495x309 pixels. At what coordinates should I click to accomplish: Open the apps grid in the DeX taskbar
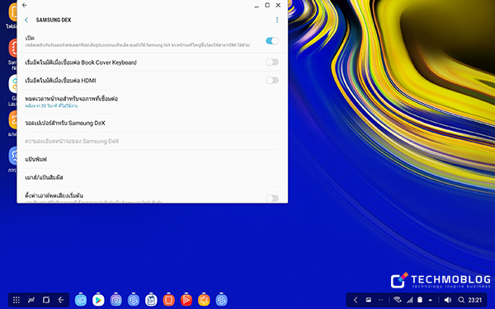pos(16,300)
